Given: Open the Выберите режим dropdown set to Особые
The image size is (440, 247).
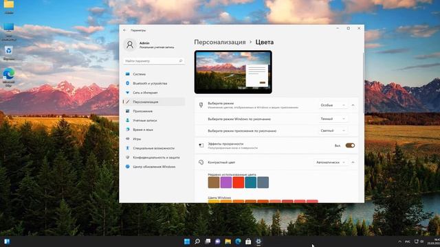Looking at the screenshot, I should click(x=333, y=105).
